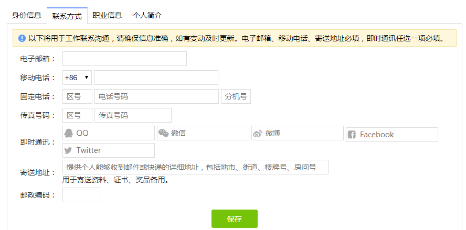Open the +86 country code dropdown

77,78
